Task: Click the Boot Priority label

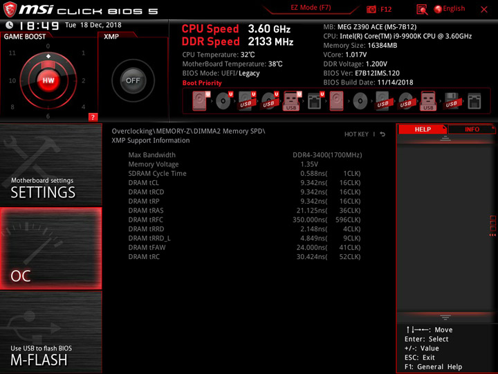Action: tap(202, 83)
